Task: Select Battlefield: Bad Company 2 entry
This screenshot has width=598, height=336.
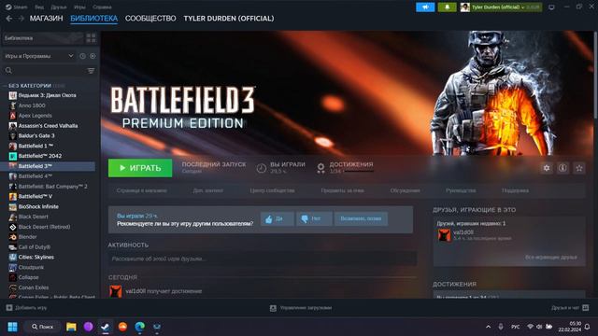Action: pyautogui.click(x=52, y=187)
